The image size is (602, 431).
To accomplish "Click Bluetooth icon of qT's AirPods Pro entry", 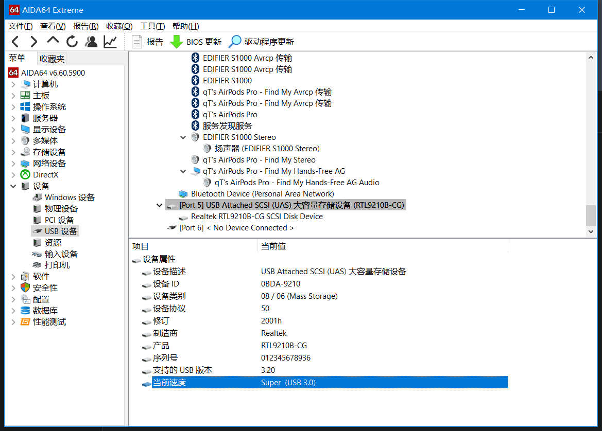I will pyautogui.click(x=195, y=114).
